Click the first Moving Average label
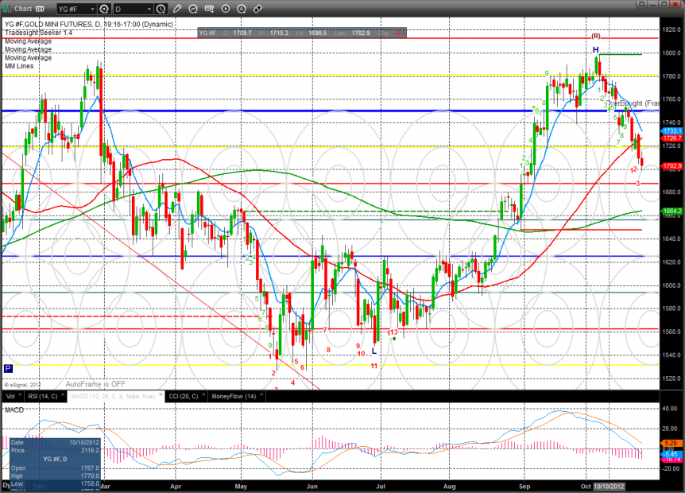Viewport: 685px width, 493px height. 28,41
